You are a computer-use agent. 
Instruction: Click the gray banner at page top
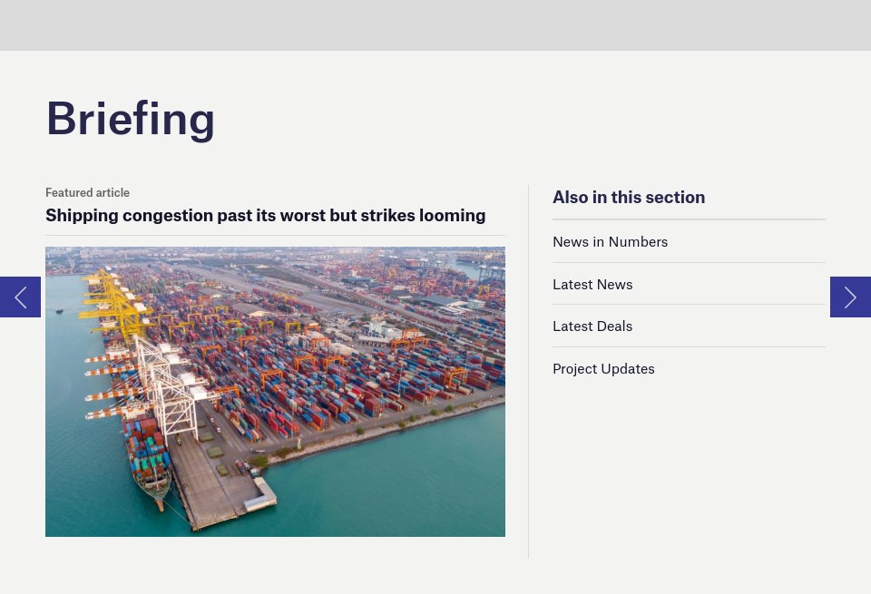[435, 24]
